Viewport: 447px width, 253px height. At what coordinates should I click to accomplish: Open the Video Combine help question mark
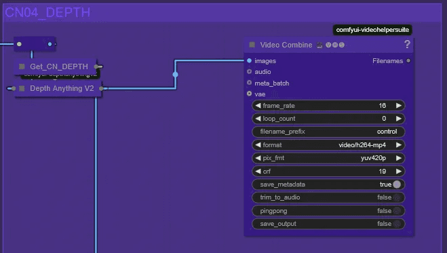[x=407, y=44]
